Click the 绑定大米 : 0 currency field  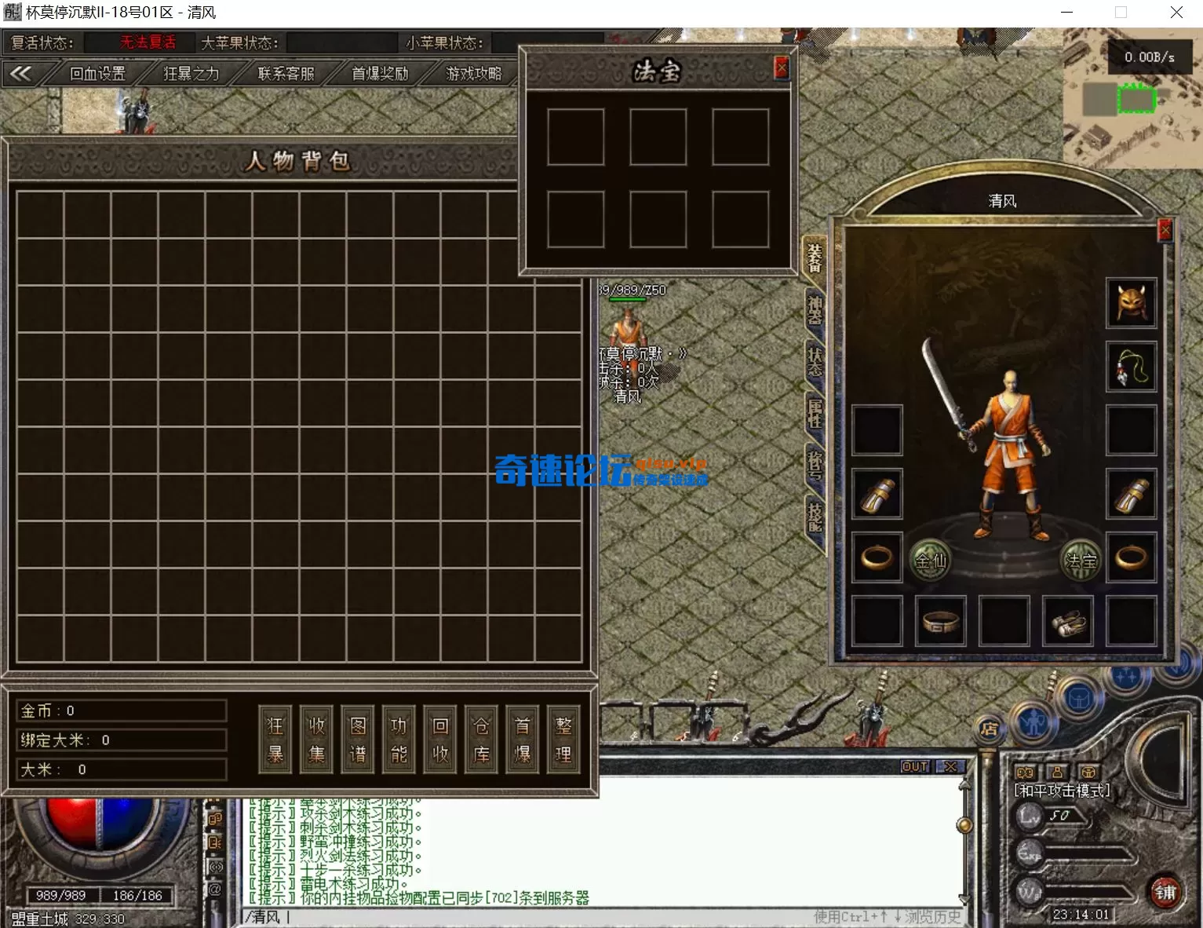point(122,740)
